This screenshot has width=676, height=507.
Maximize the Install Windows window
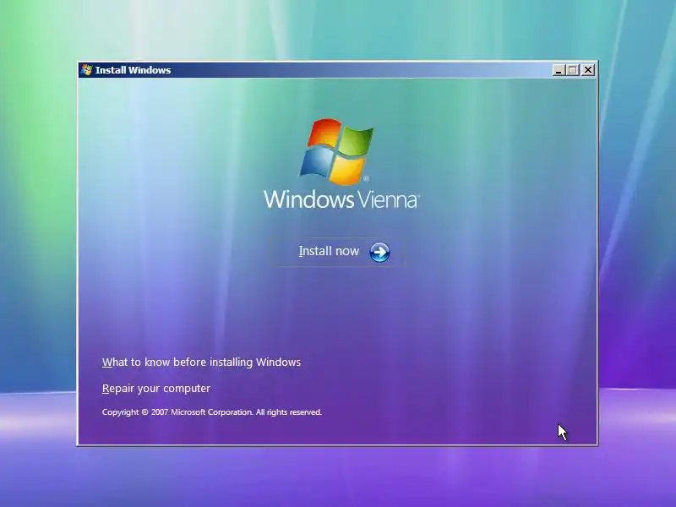(x=573, y=70)
